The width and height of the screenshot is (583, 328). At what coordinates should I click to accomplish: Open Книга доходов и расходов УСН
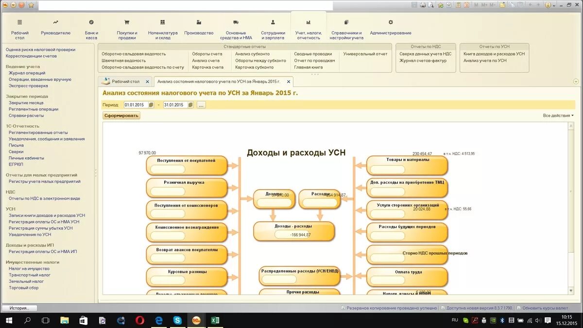click(494, 54)
